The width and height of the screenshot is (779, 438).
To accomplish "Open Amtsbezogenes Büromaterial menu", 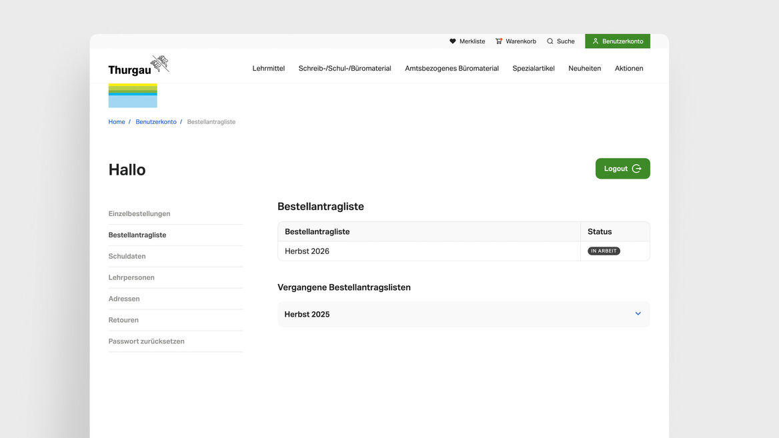I will [x=452, y=68].
